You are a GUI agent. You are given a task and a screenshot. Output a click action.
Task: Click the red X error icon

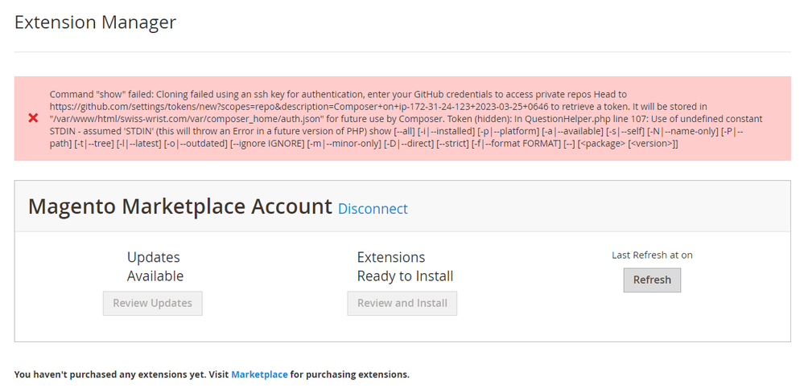click(x=33, y=118)
